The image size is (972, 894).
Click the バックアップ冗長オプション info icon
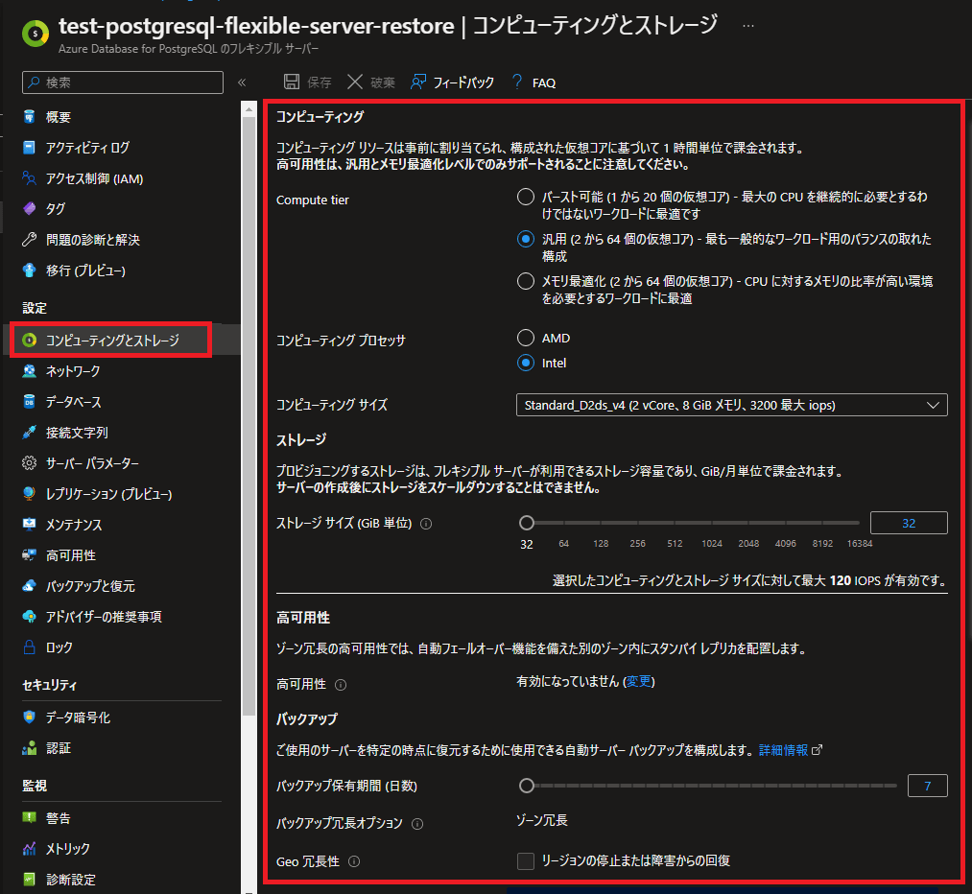417,824
